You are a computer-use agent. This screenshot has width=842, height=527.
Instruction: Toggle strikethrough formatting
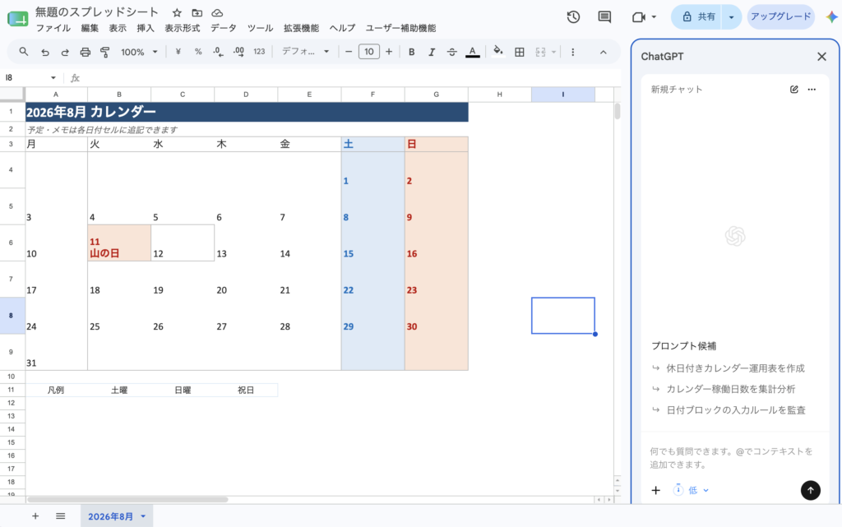click(451, 52)
